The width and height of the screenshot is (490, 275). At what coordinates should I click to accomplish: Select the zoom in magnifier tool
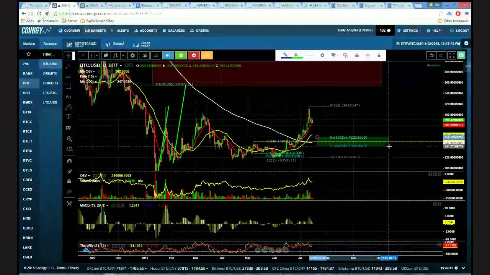pos(69,139)
